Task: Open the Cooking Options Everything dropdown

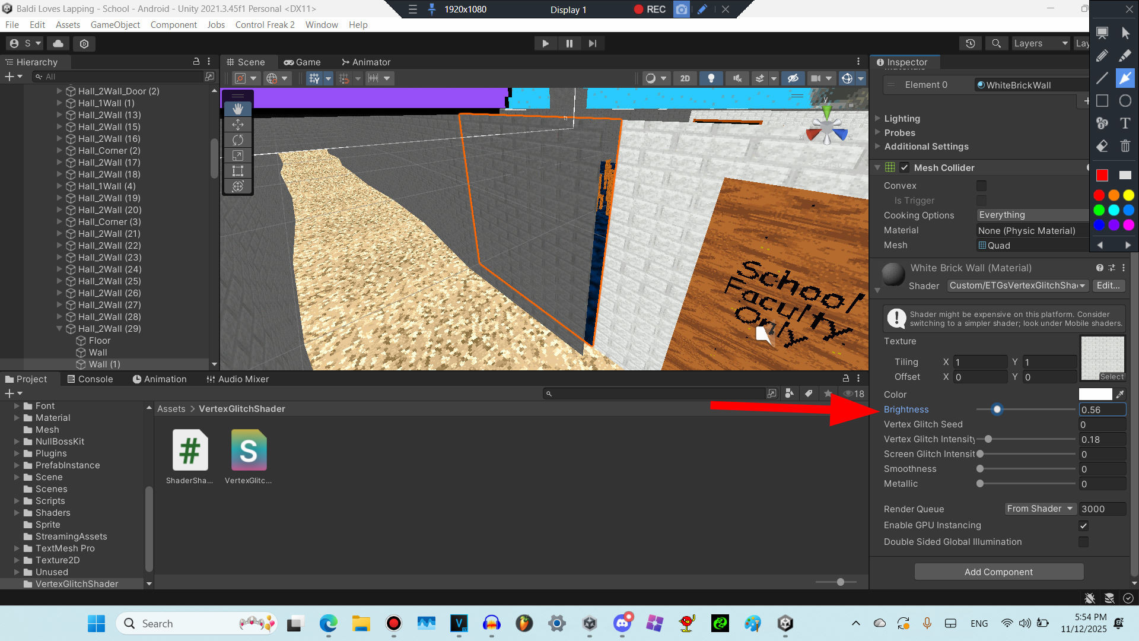Action: pyautogui.click(x=1032, y=215)
